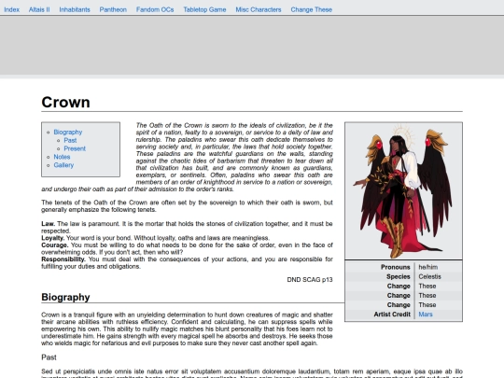Open the Index navigation link
This screenshot has height=378, width=504.
click(x=11, y=9)
